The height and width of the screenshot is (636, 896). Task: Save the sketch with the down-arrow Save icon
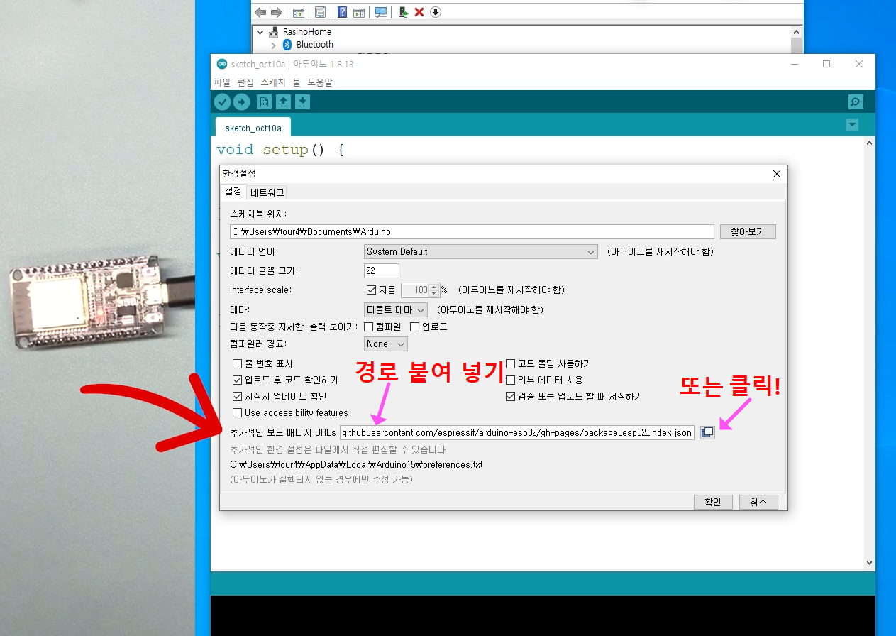302,102
